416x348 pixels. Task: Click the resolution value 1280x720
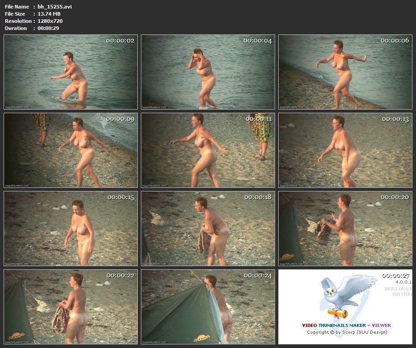50,21
